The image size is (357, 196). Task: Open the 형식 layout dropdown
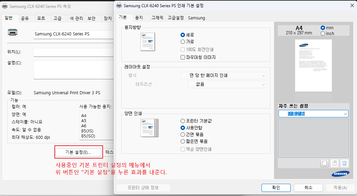[x=223, y=76]
